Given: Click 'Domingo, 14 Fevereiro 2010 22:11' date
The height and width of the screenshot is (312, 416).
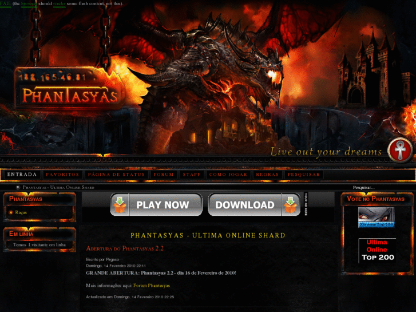Looking at the screenshot, I should (x=116, y=266).
